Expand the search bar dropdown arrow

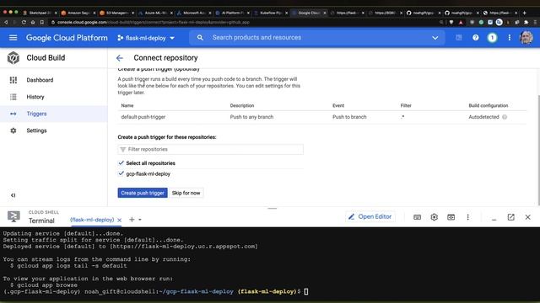point(435,37)
